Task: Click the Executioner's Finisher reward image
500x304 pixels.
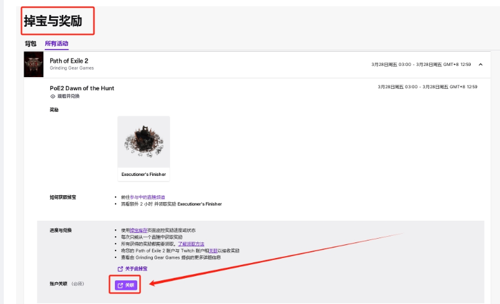Action: coord(144,142)
